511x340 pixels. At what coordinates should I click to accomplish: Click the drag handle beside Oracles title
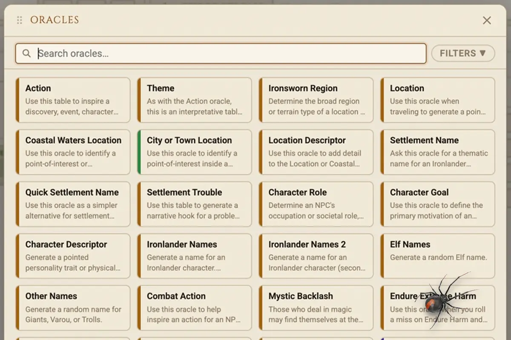coord(19,20)
